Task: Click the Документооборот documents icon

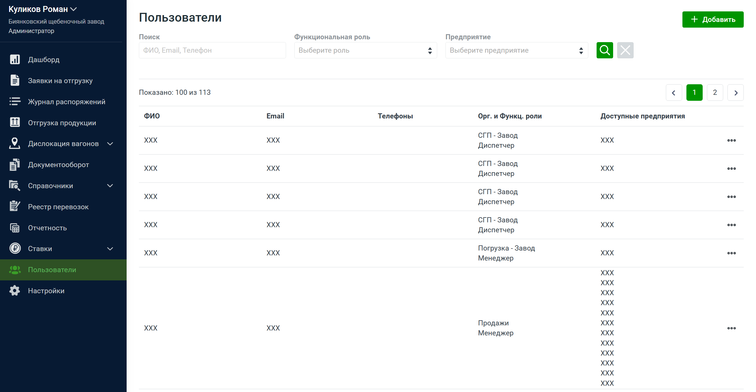Action: point(15,165)
